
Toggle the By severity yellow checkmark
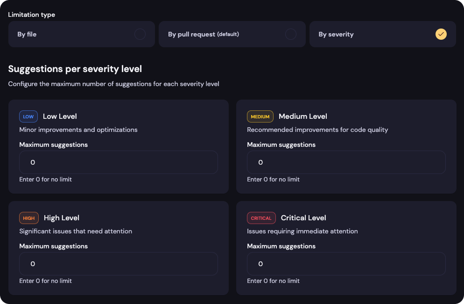tap(441, 35)
